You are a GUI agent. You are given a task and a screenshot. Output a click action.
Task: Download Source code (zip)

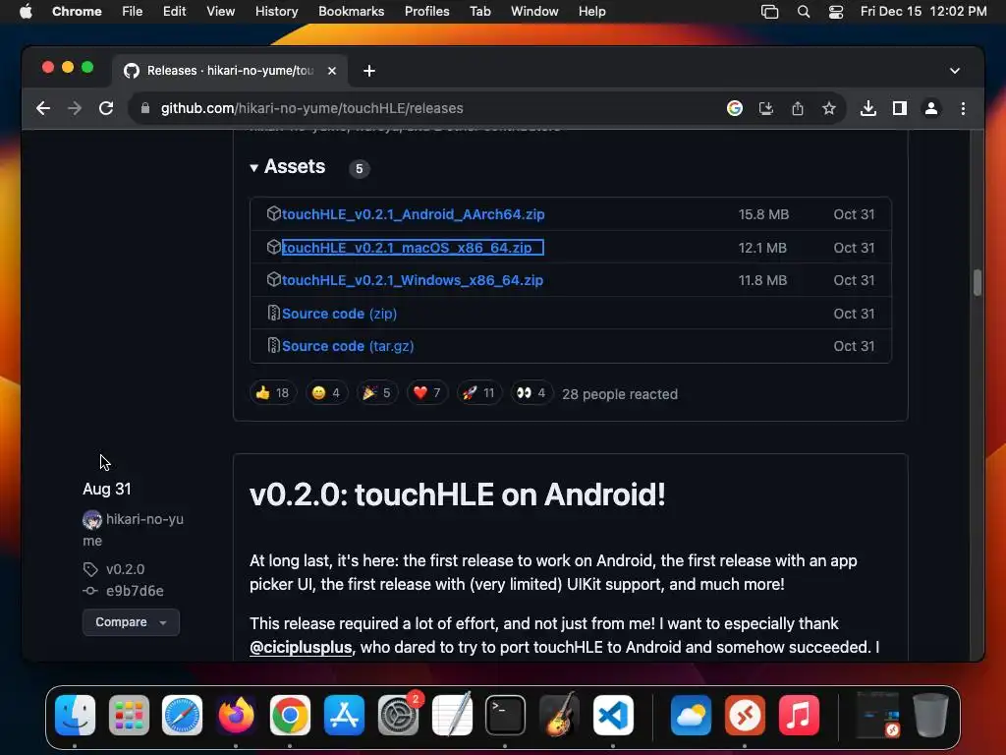pyautogui.click(x=339, y=314)
